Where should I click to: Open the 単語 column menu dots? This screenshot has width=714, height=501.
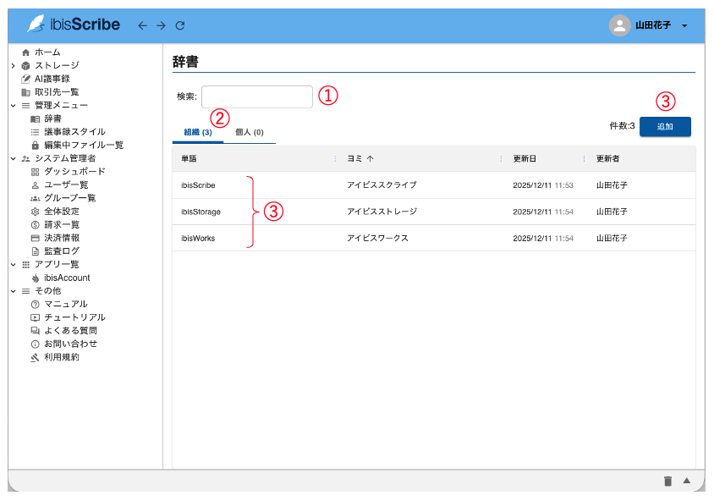[335, 158]
